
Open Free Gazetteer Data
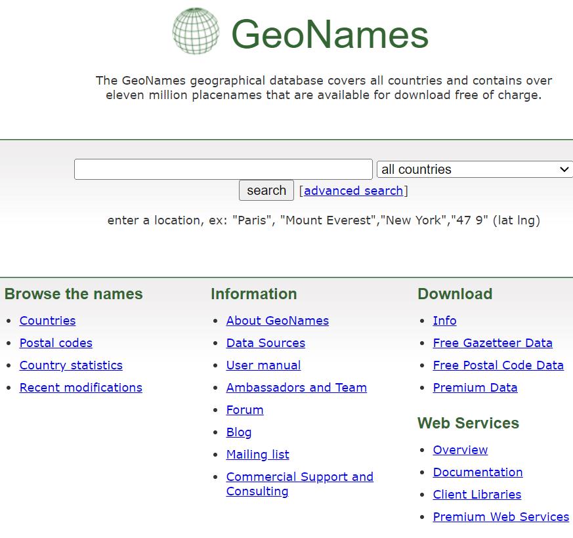click(x=492, y=343)
